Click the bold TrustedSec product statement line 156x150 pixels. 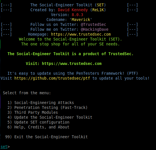click(70, 54)
